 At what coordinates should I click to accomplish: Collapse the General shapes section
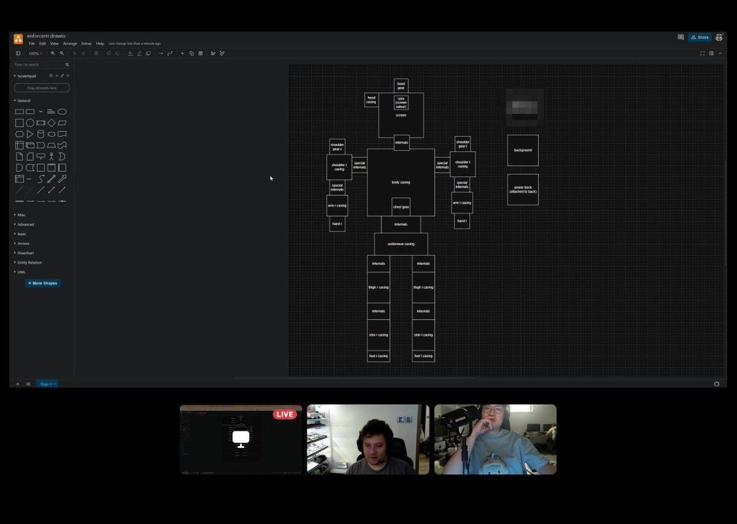pos(22,101)
